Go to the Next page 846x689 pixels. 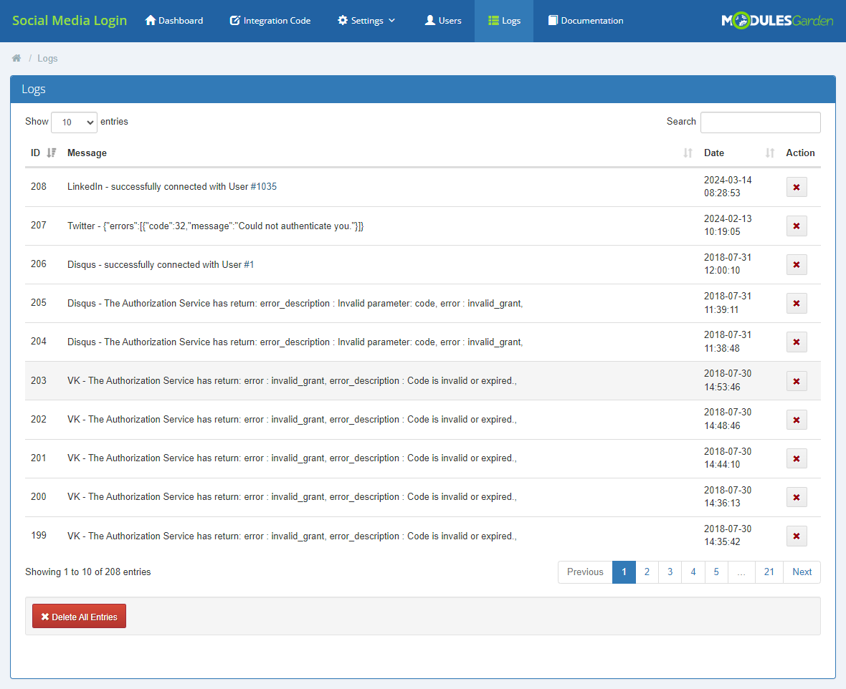click(x=802, y=572)
